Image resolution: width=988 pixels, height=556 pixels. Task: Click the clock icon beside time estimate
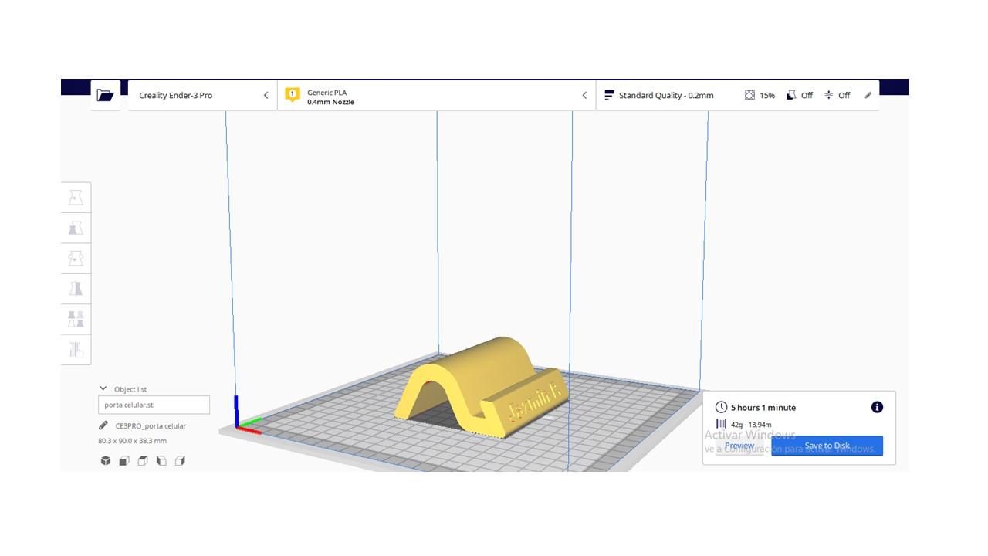[721, 407]
